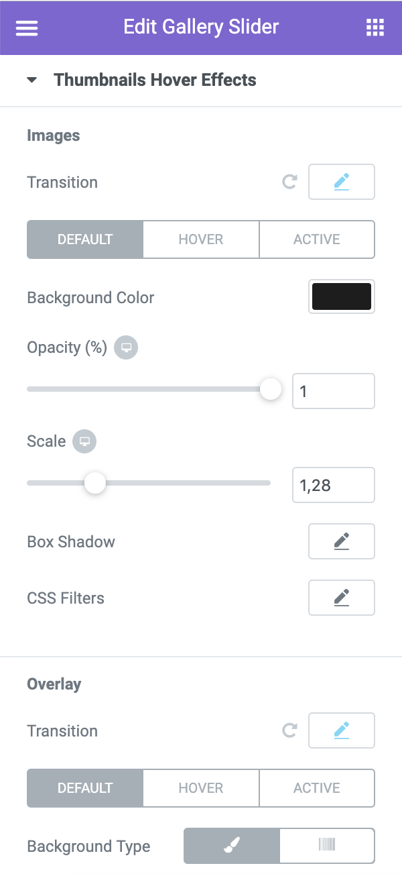Screen dimensions: 402x876
Task: Select classic brush Background Type
Action: [232, 846]
